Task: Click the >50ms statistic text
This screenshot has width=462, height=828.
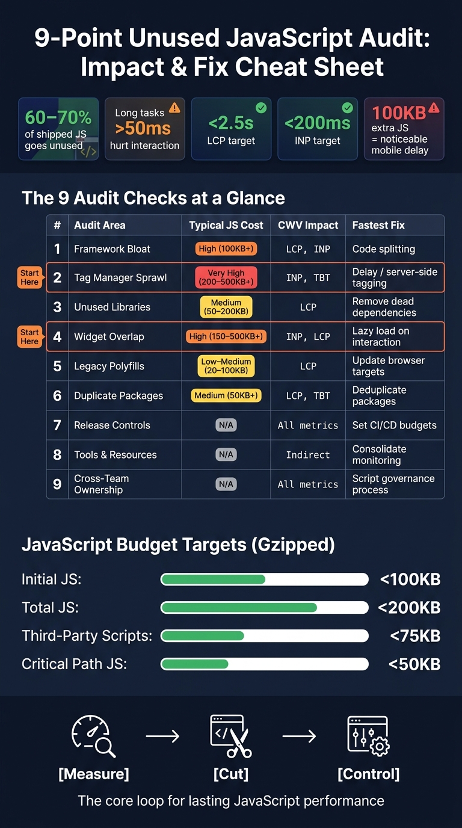Action: tap(143, 128)
